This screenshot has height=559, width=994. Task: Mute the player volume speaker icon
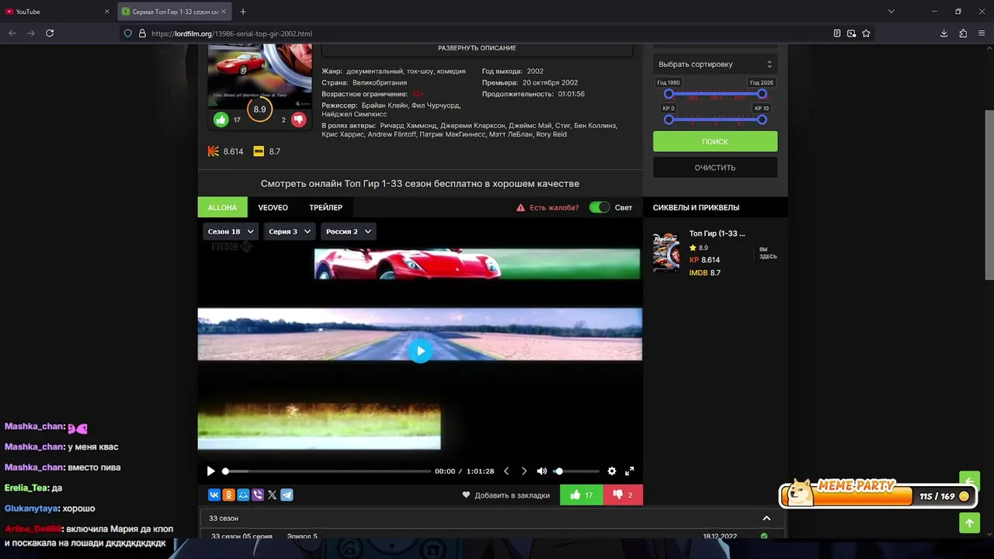[x=541, y=471]
